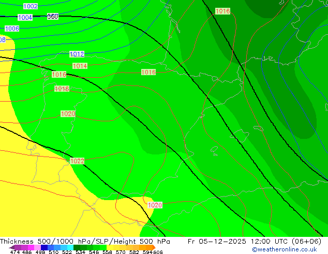Select the magenta swatch in thickness legend
328x254 pixels.
[31, 247]
